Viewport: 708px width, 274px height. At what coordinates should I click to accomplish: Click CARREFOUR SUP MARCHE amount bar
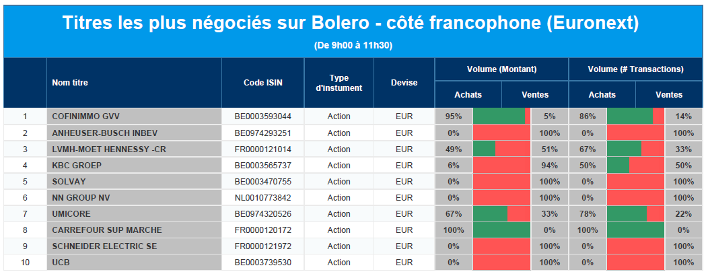[501, 230]
